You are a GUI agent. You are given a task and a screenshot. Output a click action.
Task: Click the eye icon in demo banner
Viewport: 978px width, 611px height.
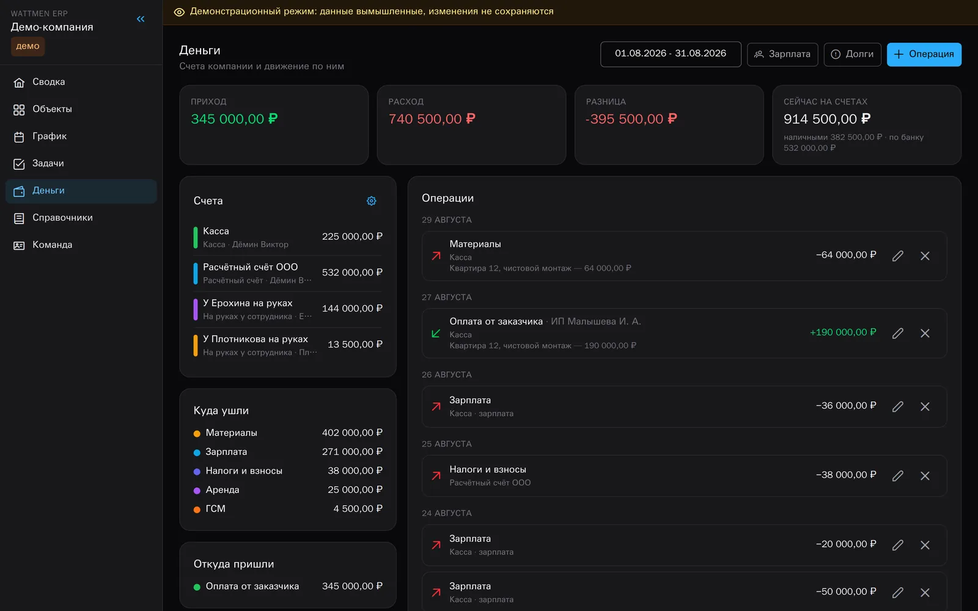click(x=179, y=12)
